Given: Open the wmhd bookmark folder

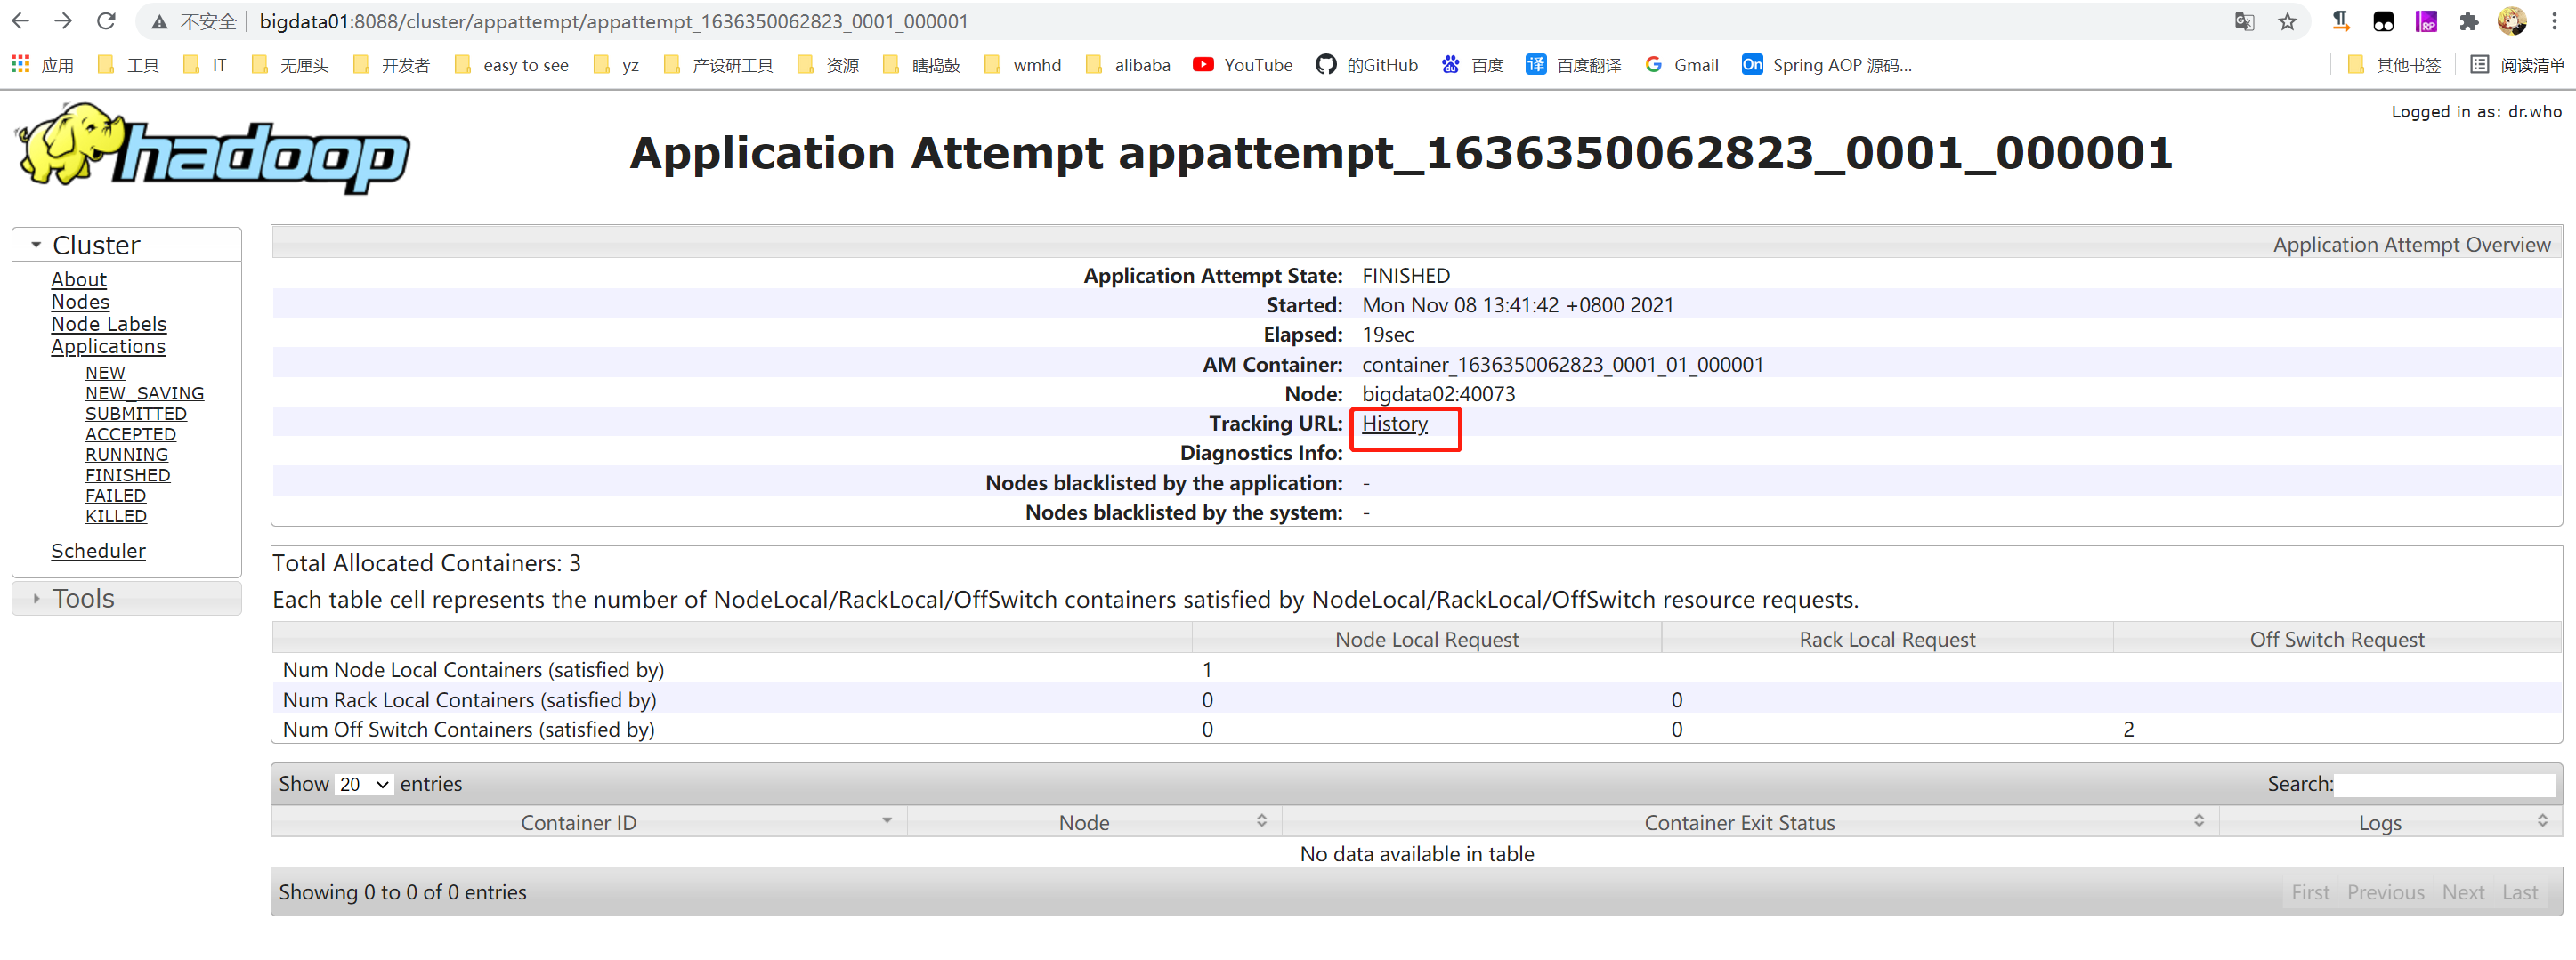Looking at the screenshot, I should [1022, 65].
